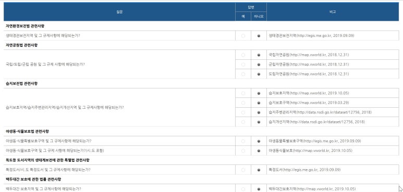
Task: Click the 야생동·식물보호구역 (시.도 포함) question
Action: 55,151
